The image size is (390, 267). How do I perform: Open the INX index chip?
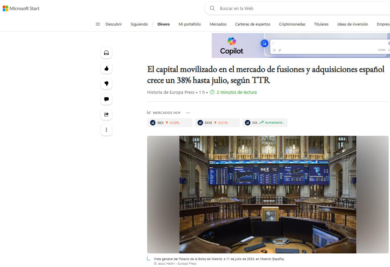tap(264, 123)
